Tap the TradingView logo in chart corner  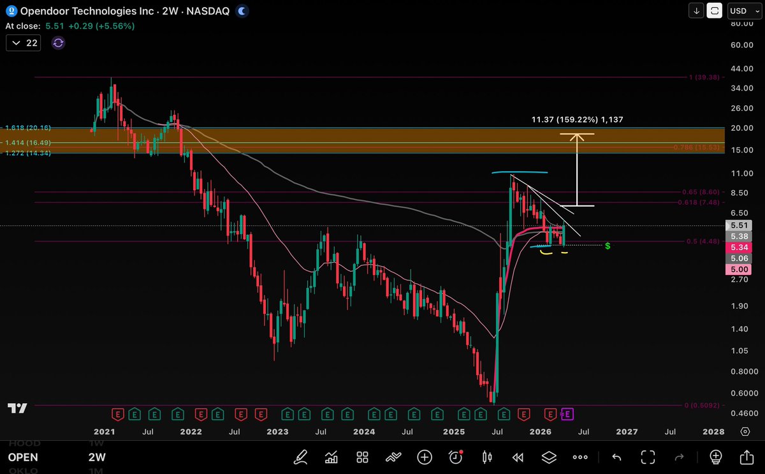(x=17, y=408)
